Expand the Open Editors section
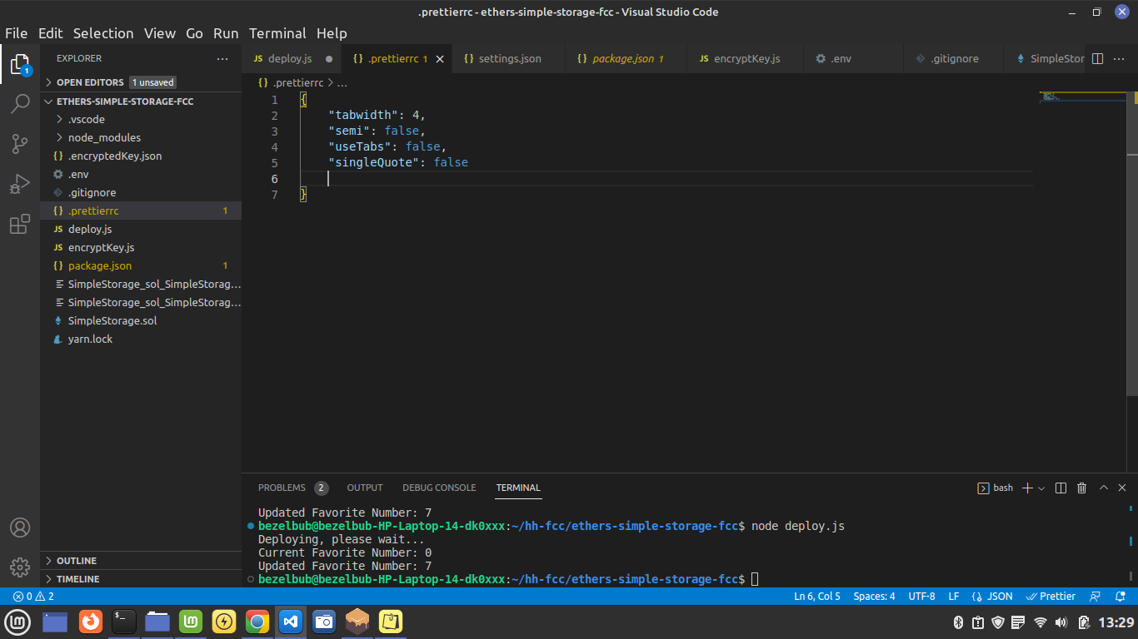1138x639 pixels. (141, 82)
